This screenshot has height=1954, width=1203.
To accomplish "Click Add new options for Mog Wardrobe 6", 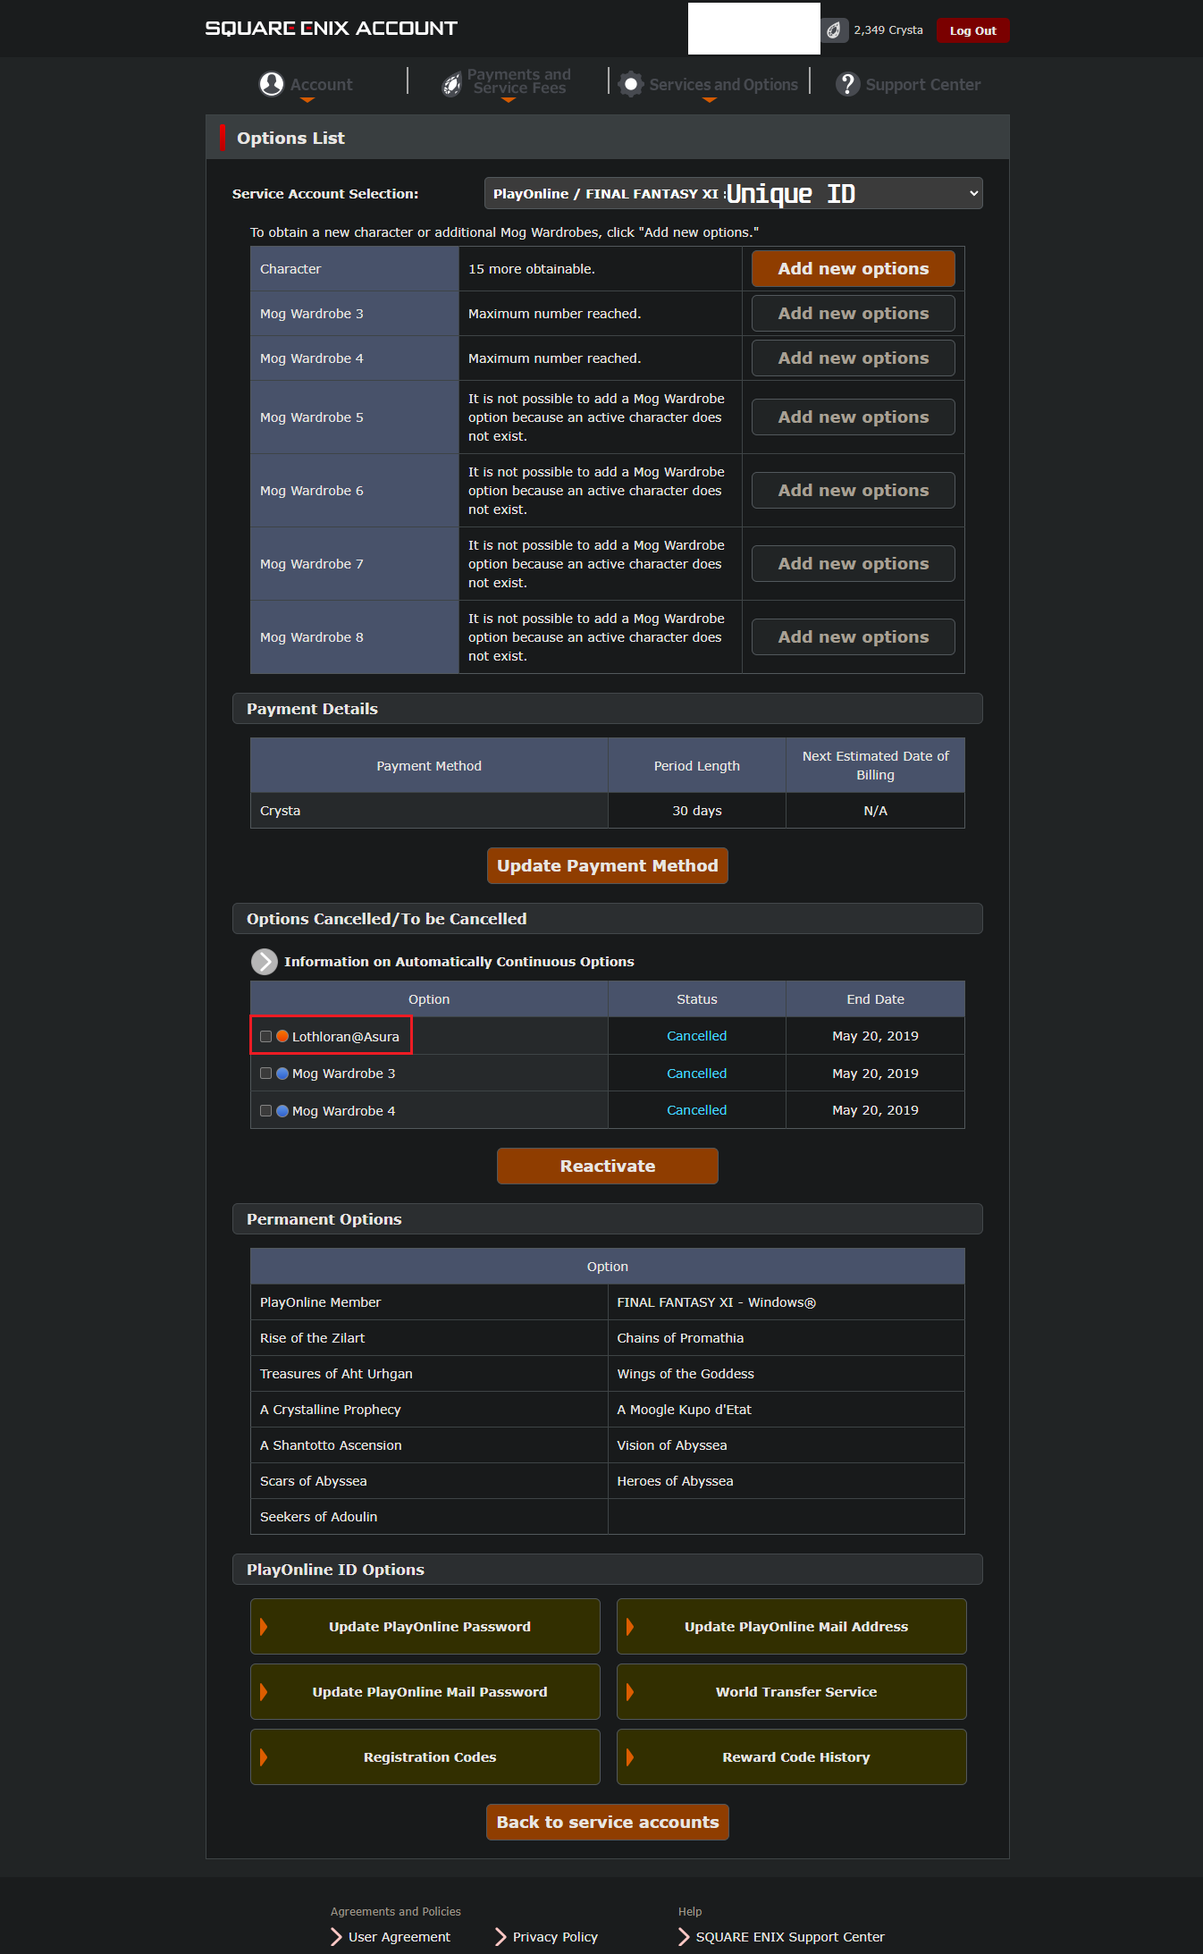I will click(853, 491).
